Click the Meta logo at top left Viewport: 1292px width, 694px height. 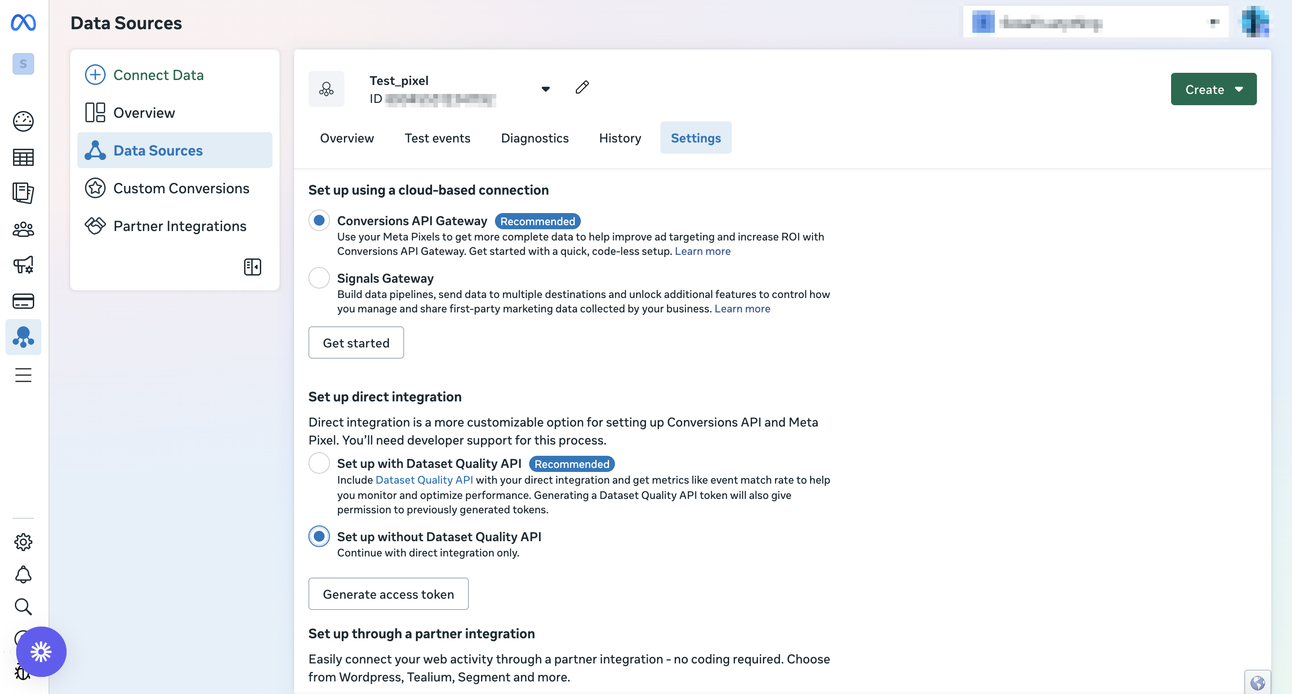tap(23, 22)
